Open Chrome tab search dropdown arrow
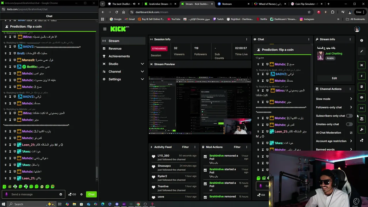 click(103, 4)
